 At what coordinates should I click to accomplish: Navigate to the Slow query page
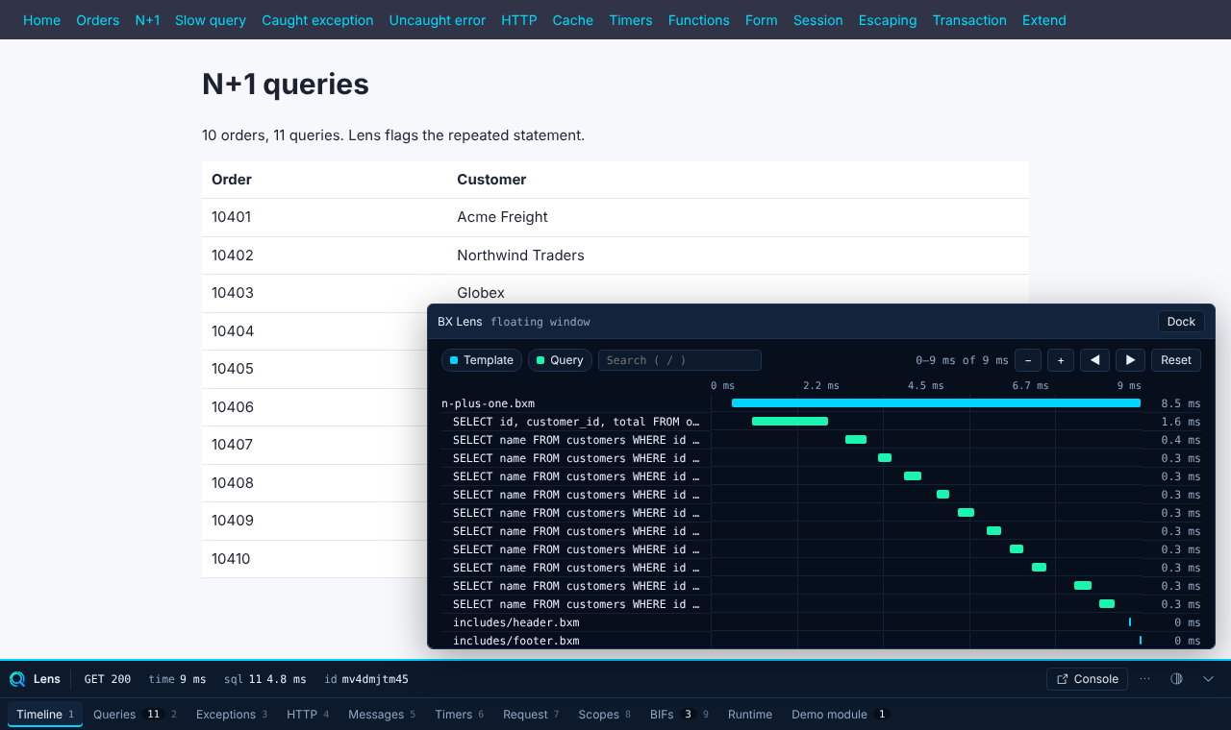point(211,20)
